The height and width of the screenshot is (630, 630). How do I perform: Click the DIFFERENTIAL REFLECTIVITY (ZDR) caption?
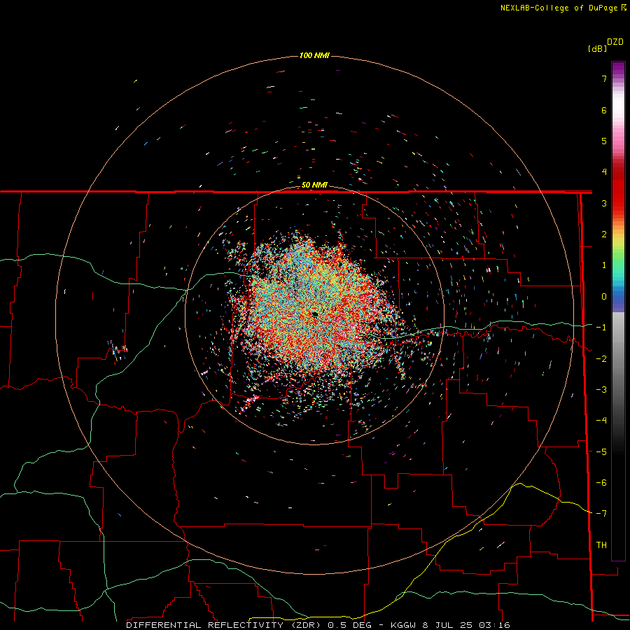pos(223,625)
